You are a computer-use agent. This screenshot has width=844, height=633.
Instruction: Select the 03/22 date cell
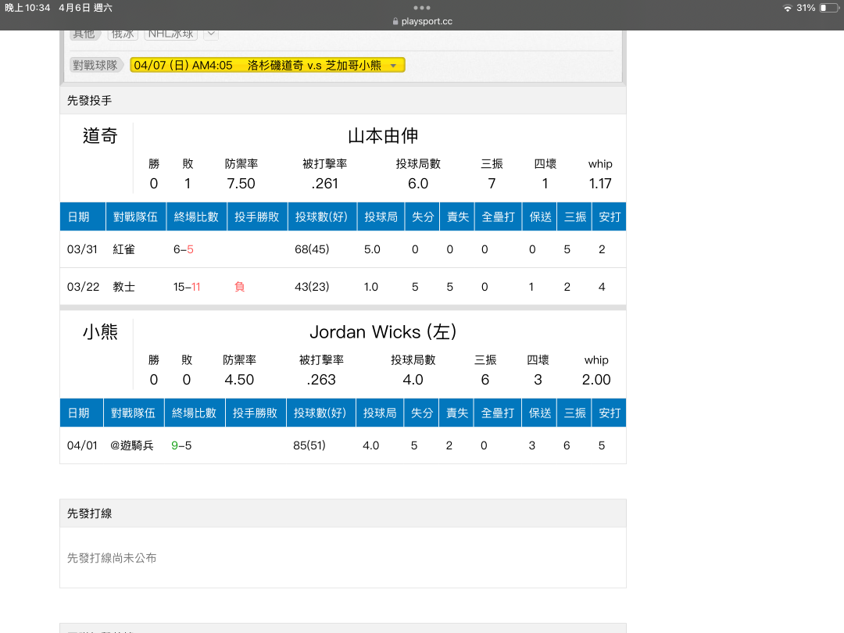point(83,287)
